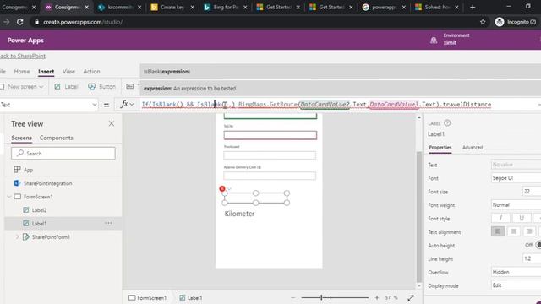Select the Label1 row in the tree view
Viewport: 541px width, 304px height.
(63, 223)
